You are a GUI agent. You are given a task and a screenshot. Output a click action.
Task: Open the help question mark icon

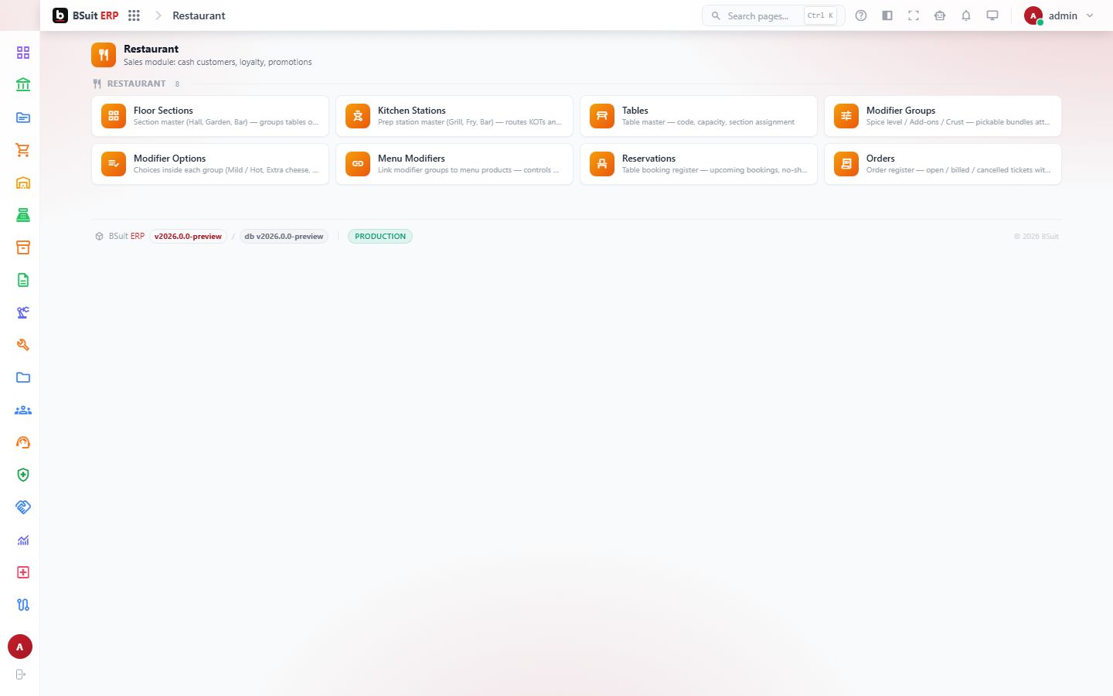pos(861,15)
